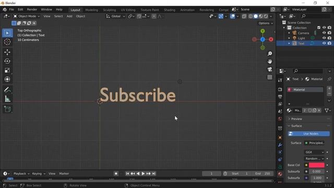
Task: Open the Marker menu in timeline
Action: click(64, 173)
